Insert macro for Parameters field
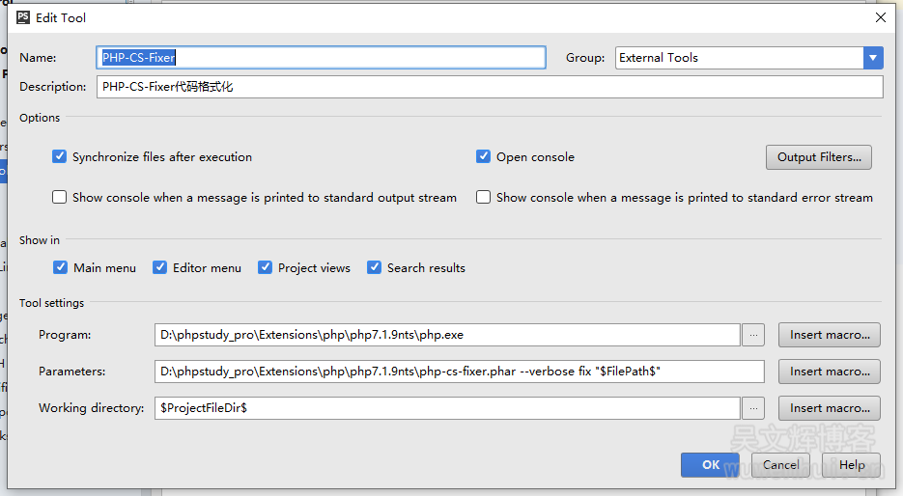Viewport: 903px width, 496px height. pos(829,372)
